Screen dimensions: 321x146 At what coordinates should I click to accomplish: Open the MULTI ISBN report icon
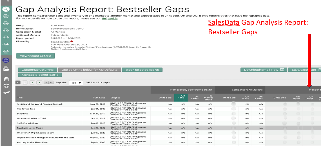click(6, 30)
